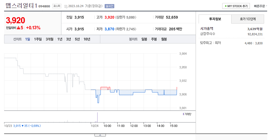The image size is (274, 140).
Task: Click the 15:00 time axis label
Action: pyautogui.click(x=174, y=126)
